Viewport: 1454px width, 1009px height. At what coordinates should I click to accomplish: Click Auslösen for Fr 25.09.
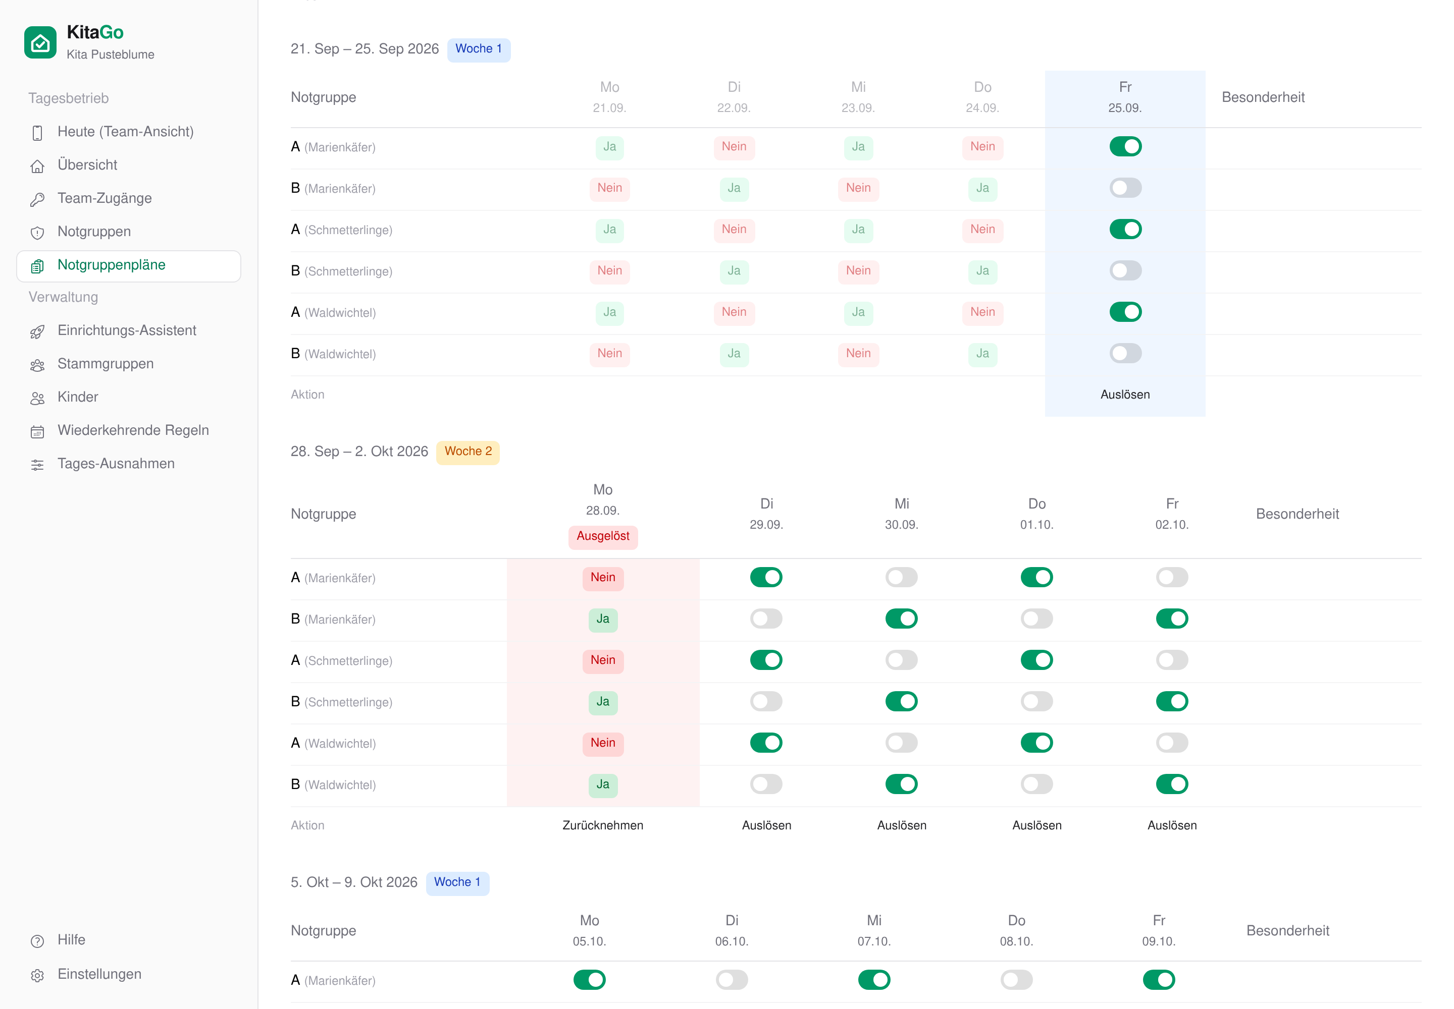(x=1125, y=395)
